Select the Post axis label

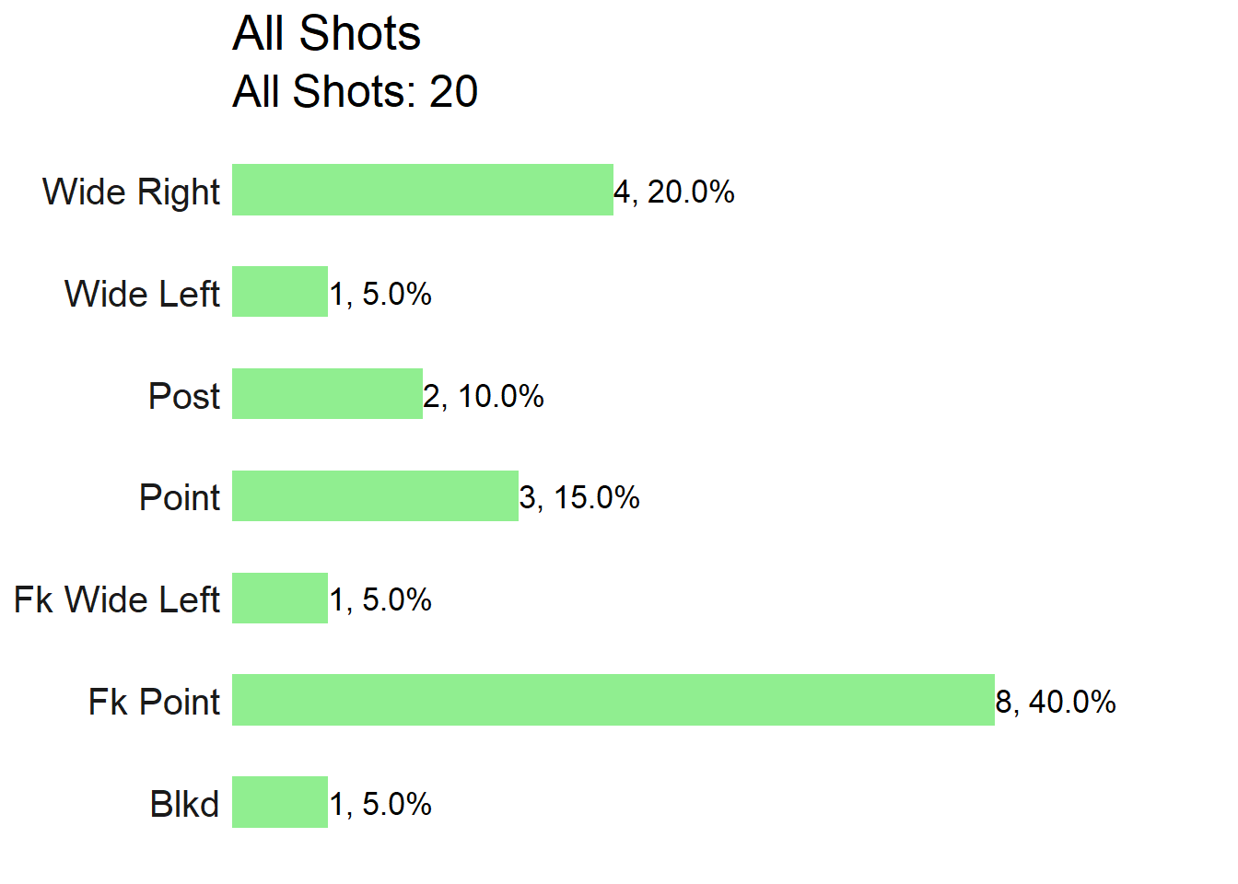point(184,396)
